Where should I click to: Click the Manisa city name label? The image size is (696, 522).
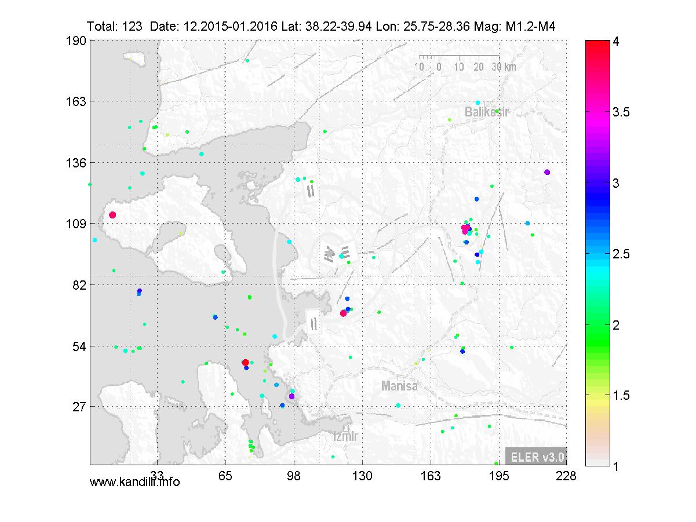(x=399, y=386)
